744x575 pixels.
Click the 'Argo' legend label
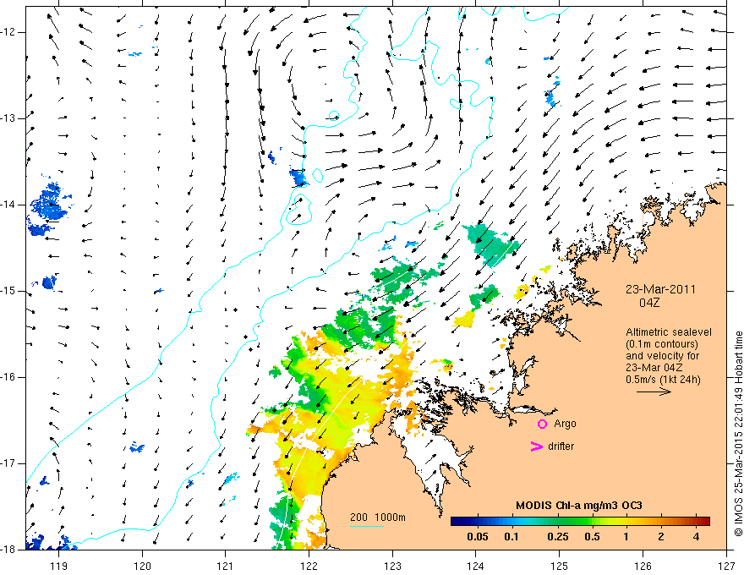(x=565, y=424)
